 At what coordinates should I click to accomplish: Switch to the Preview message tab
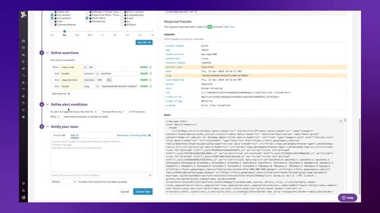tap(59, 135)
